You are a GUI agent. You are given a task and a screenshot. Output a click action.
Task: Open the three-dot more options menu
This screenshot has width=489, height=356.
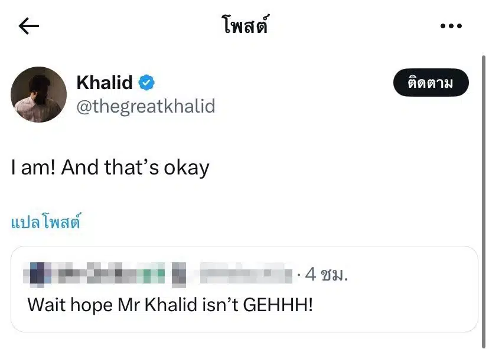451,26
